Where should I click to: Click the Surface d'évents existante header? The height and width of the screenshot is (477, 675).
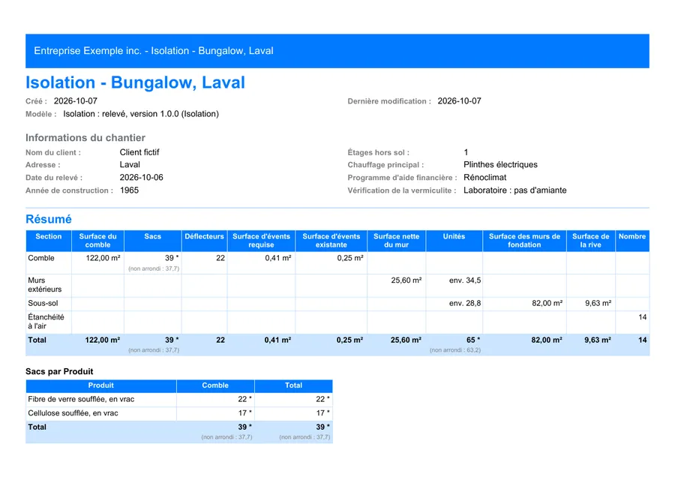[331, 241]
